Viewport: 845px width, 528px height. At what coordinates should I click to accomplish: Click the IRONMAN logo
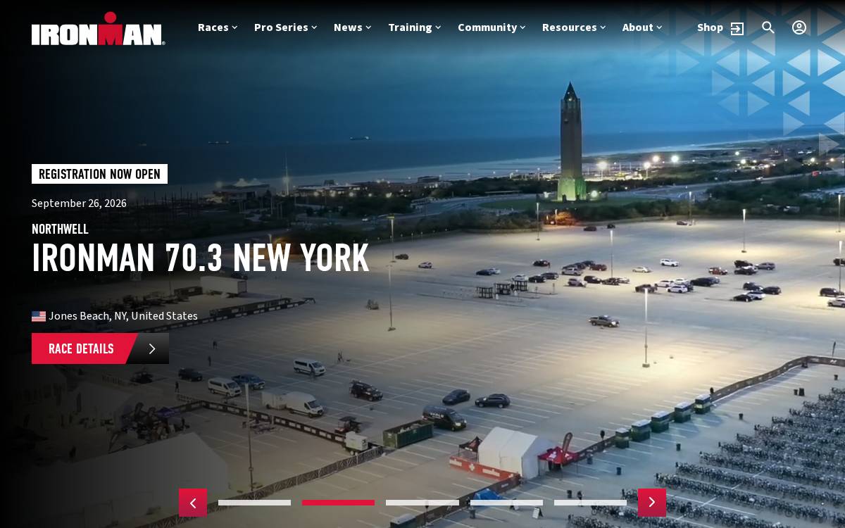pos(99,29)
